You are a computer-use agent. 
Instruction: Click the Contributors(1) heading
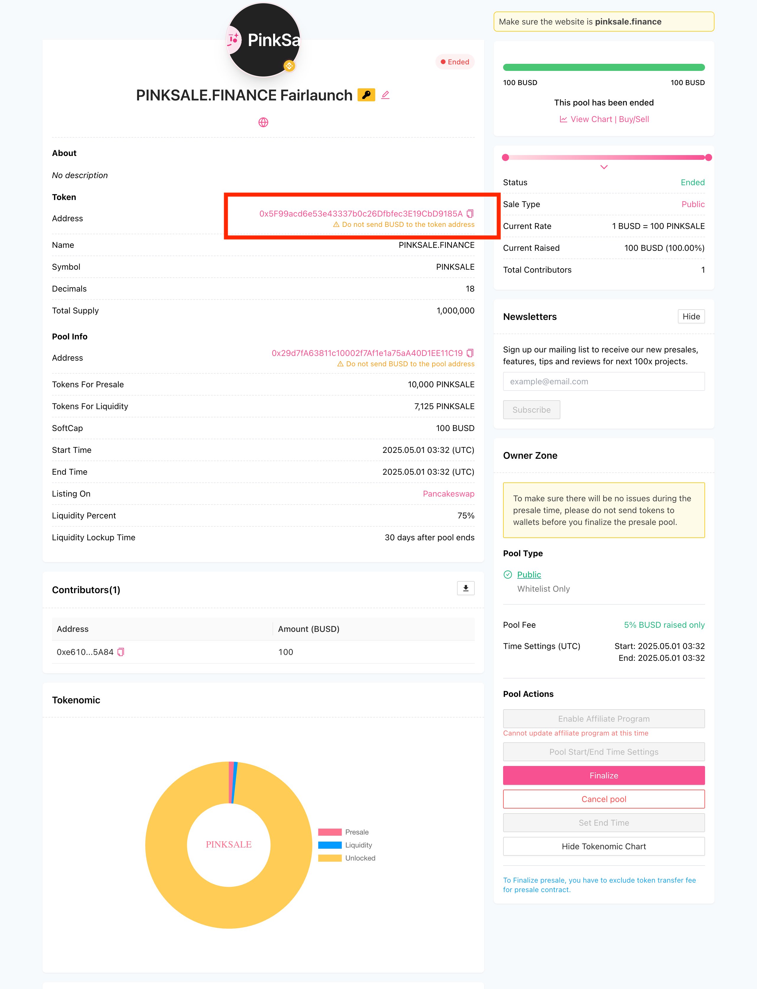pos(86,590)
